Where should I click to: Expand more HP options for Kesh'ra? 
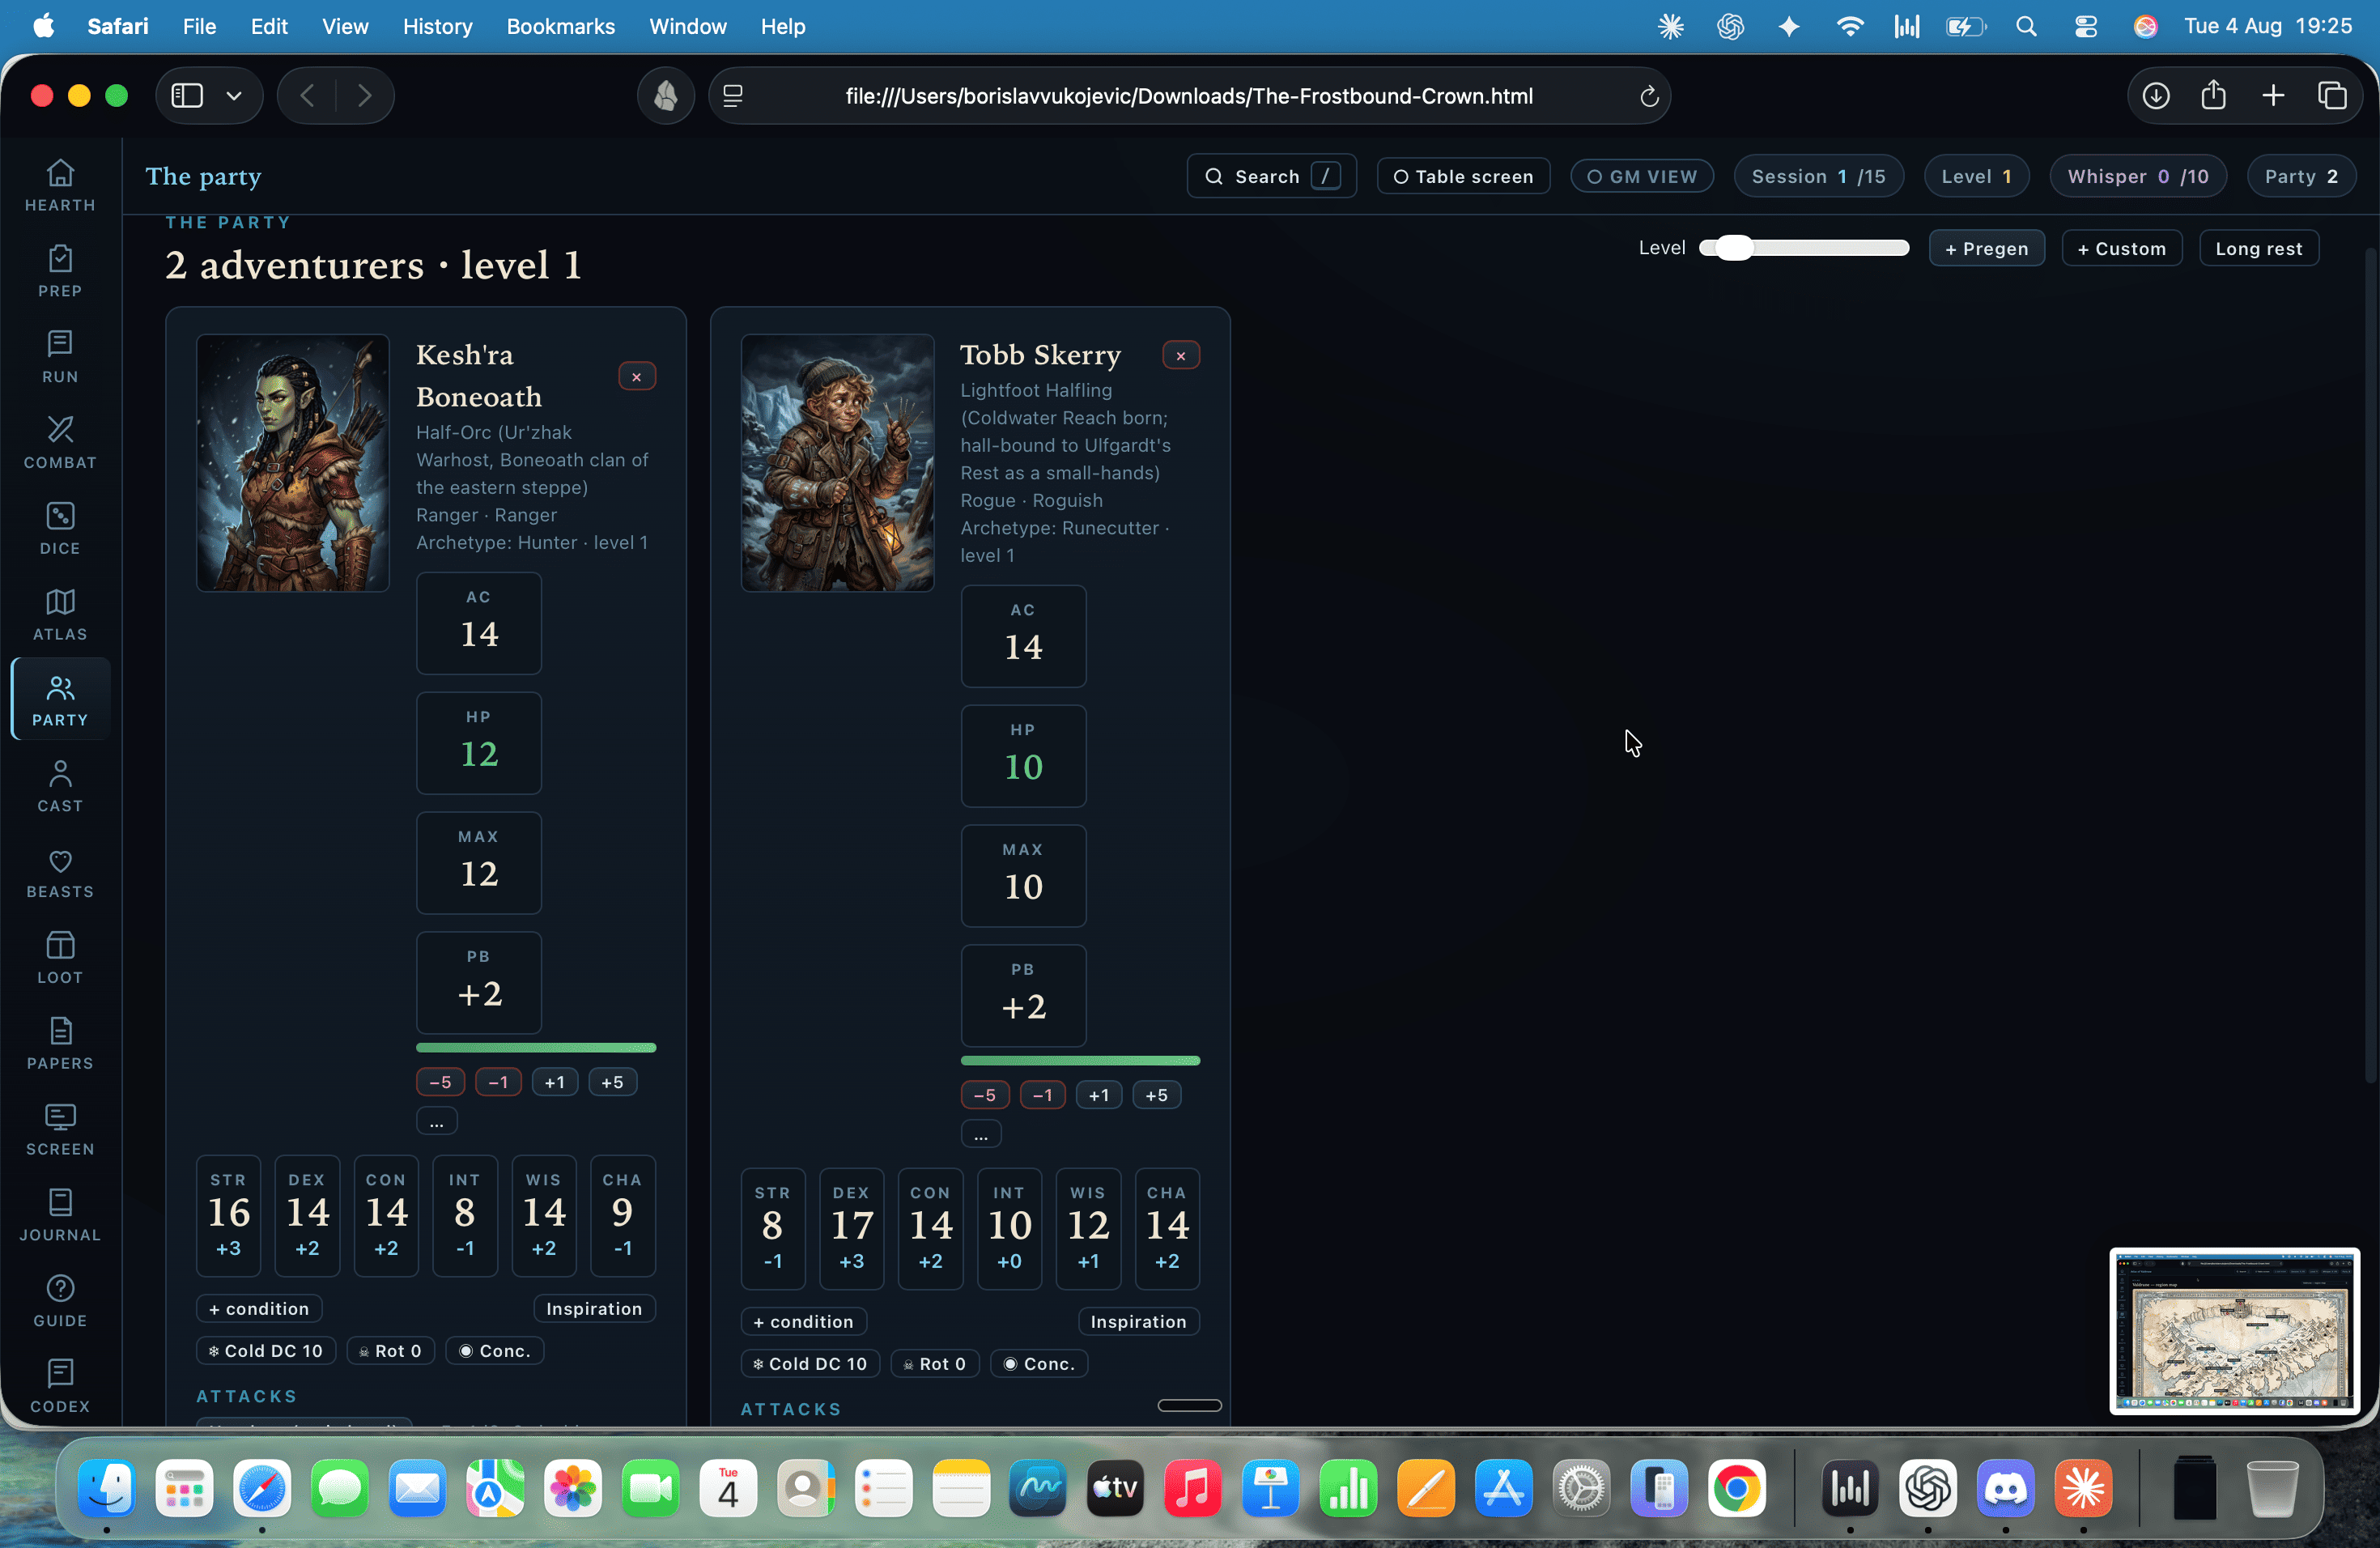(x=437, y=1122)
